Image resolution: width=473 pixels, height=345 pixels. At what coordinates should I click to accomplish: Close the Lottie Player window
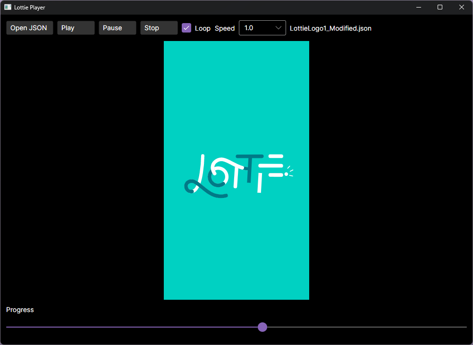pos(462,7)
